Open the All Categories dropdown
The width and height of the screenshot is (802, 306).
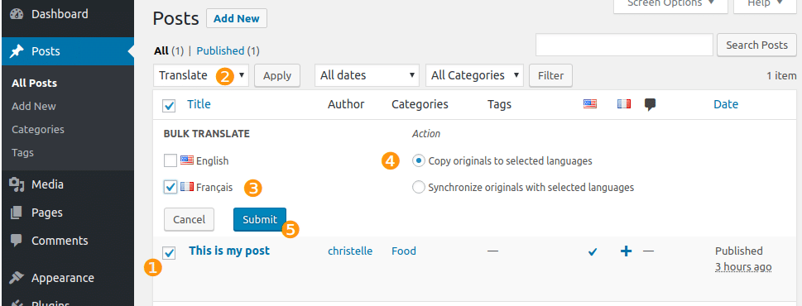tap(474, 75)
